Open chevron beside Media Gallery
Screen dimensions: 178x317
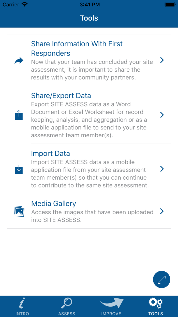162,211
